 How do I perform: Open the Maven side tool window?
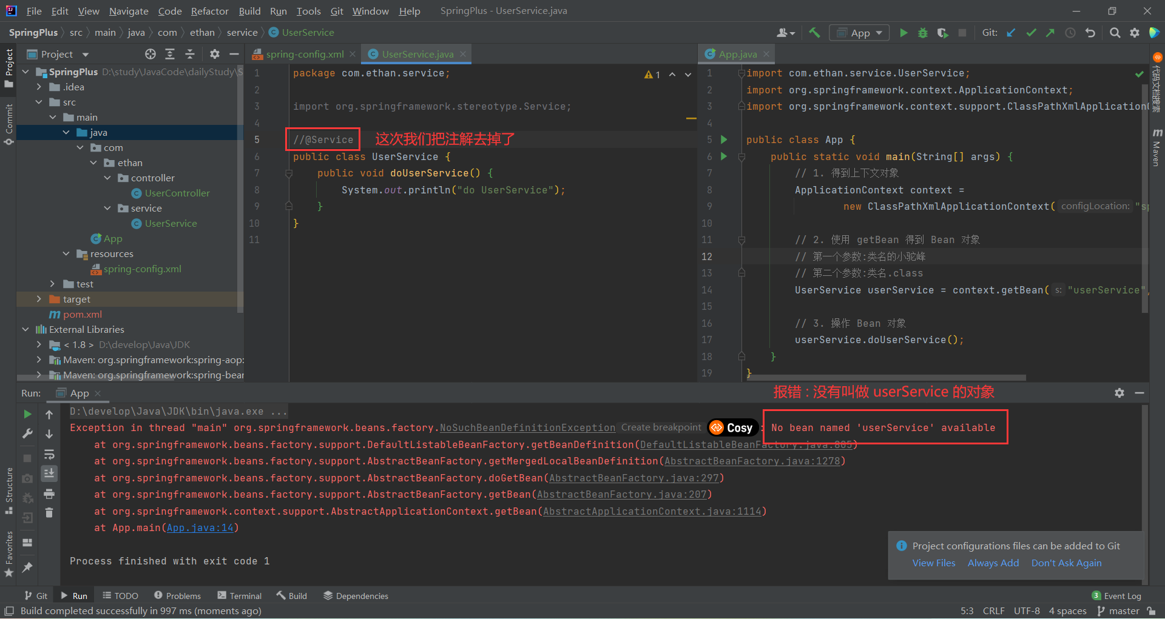click(1157, 147)
